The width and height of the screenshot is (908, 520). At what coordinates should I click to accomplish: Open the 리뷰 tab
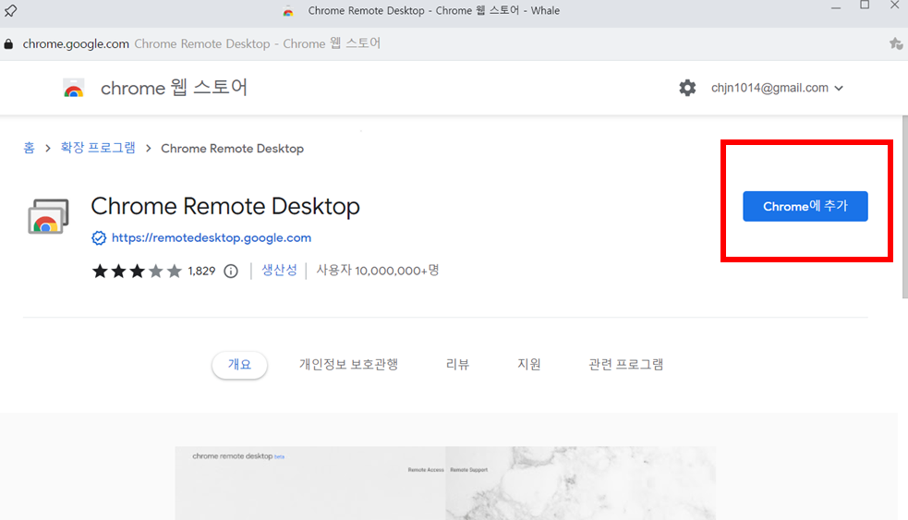(x=457, y=365)
